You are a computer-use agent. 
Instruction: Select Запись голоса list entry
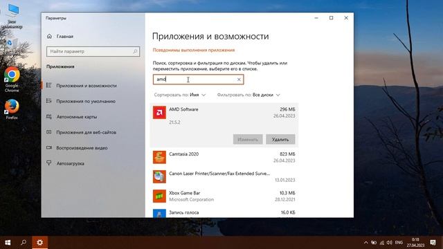[224, 212]
